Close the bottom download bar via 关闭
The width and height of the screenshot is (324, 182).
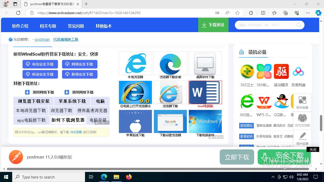click(x=313, y=150)
